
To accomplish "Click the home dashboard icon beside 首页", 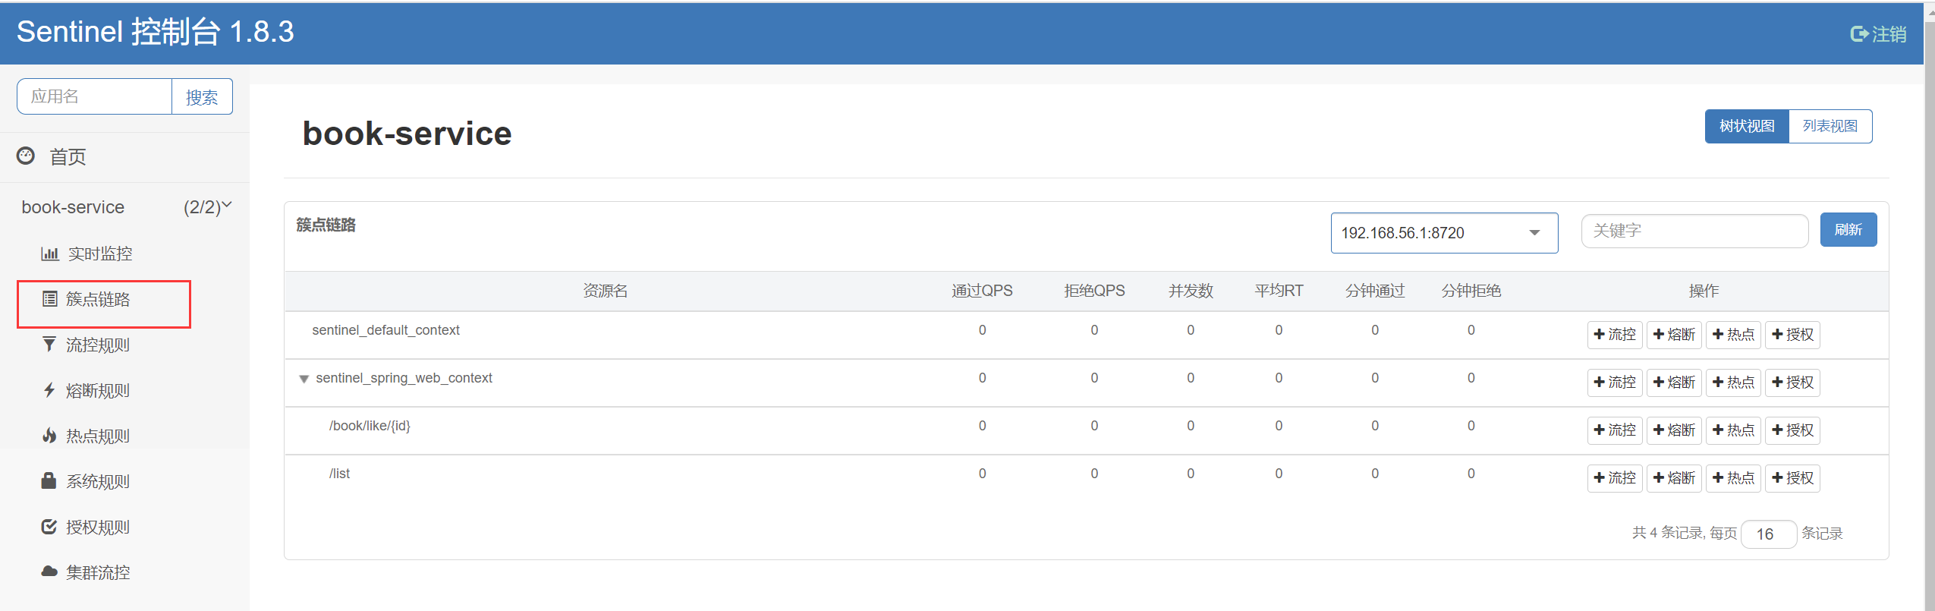I will [x=26, y=156].
